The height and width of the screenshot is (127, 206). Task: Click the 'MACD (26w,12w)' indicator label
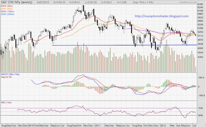(10, 74)
